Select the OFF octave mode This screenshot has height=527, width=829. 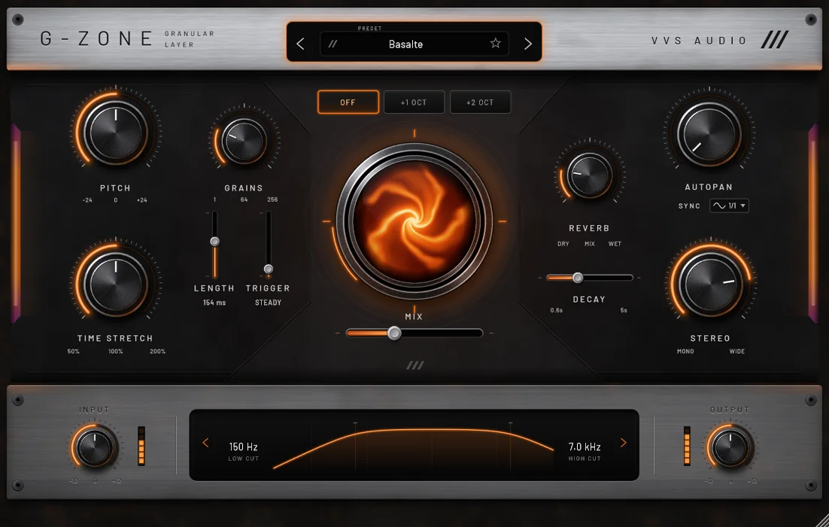tap(348, 102)
